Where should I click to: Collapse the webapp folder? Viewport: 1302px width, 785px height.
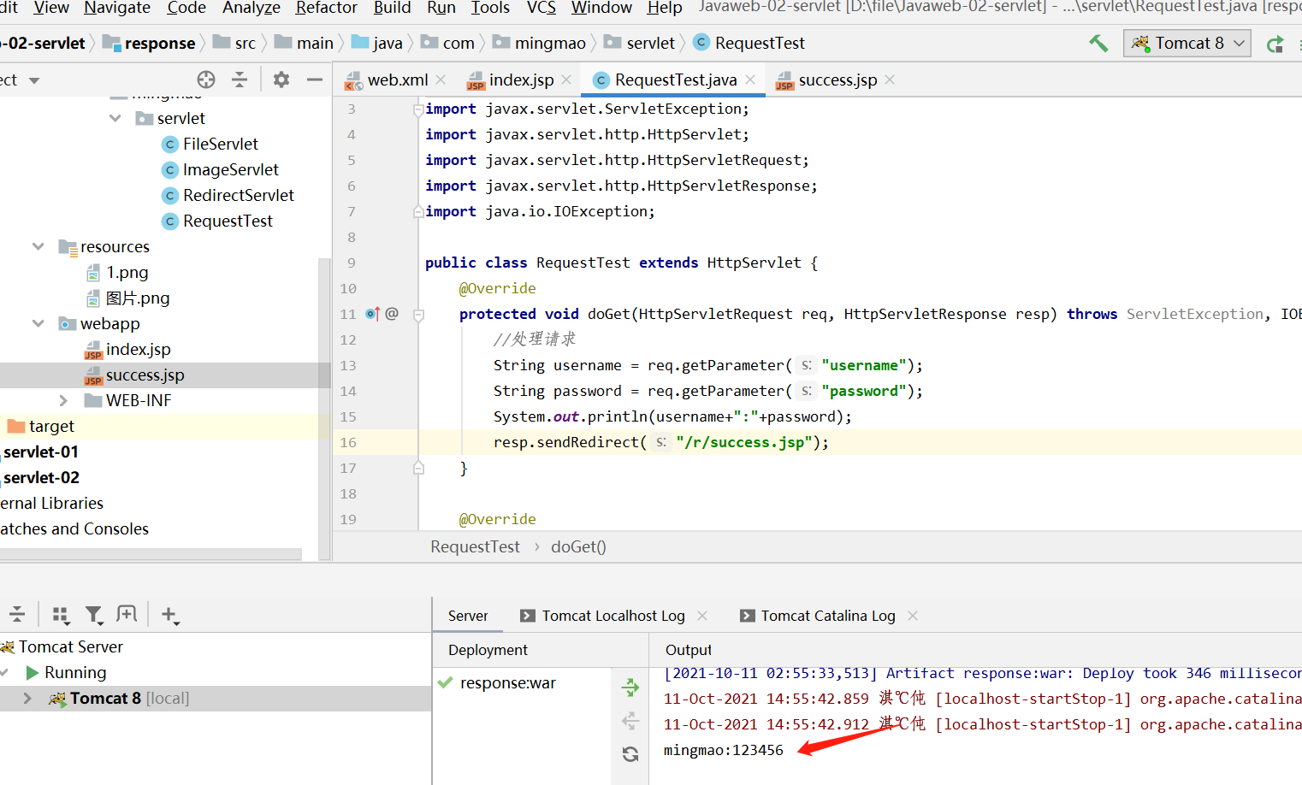[x=38, y=323]
